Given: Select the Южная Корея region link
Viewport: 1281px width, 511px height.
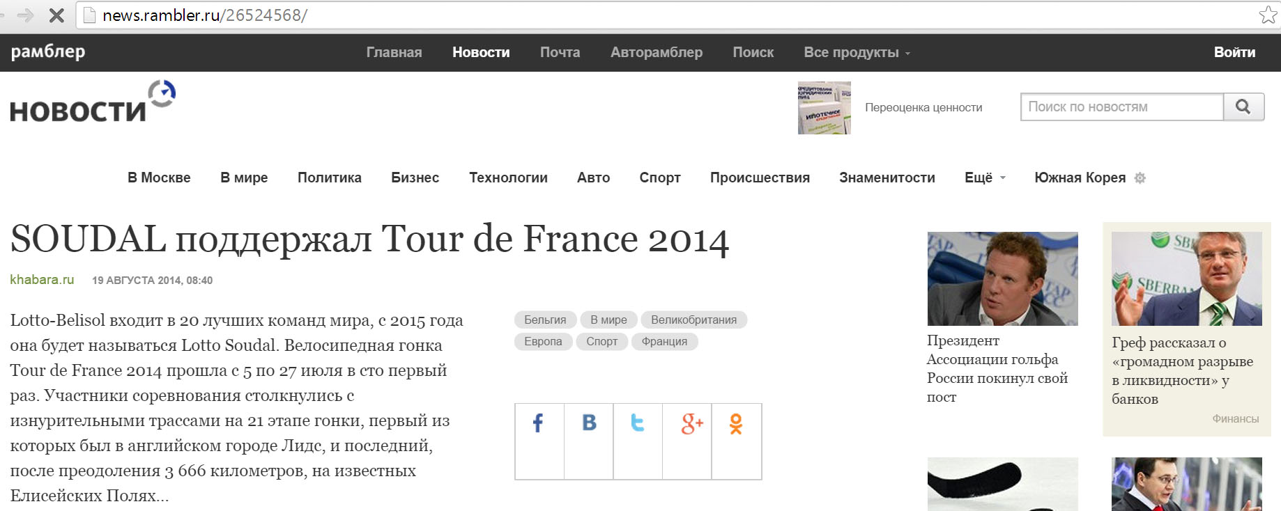Looking at the screenshot, I should (x=1080, y=178).
